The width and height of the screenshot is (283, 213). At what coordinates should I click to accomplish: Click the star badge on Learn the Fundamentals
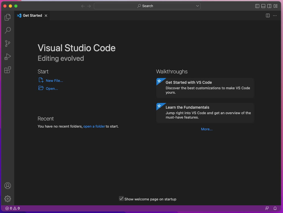pos(159,106)
